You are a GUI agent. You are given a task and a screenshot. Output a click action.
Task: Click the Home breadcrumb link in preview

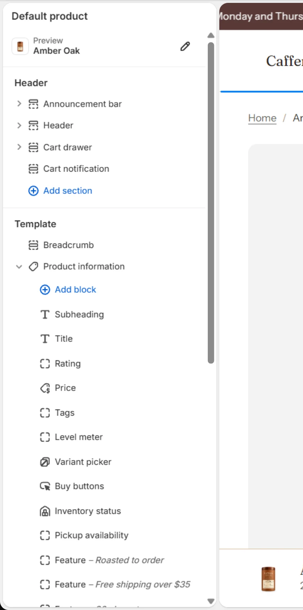262,118
